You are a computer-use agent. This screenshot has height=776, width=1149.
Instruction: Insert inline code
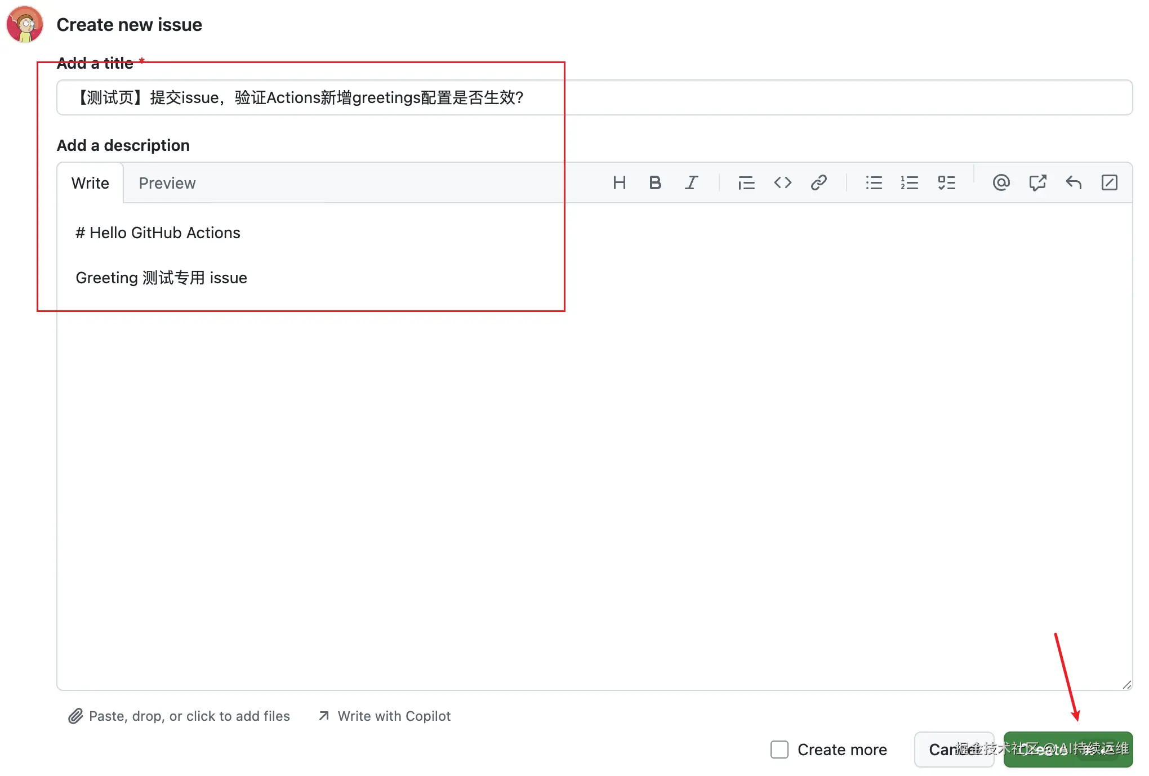pyautogui.click(x=783, y=182)
